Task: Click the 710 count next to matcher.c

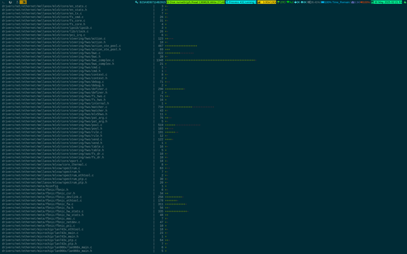Action: point(161,107)
